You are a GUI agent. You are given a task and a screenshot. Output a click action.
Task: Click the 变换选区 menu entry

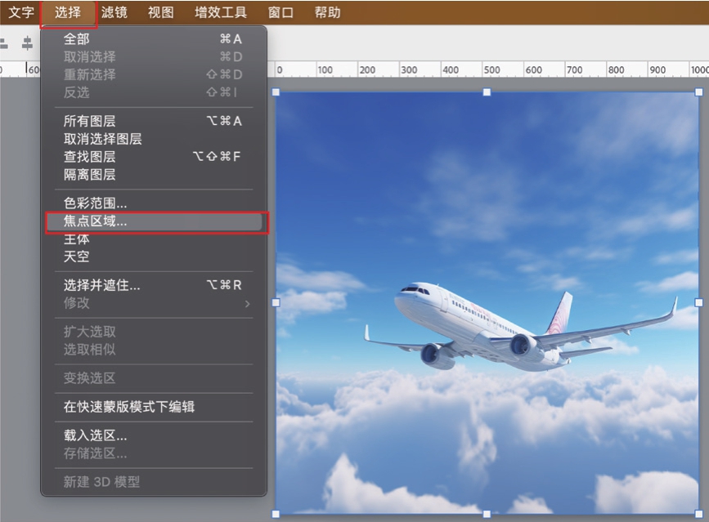(154, 378)
